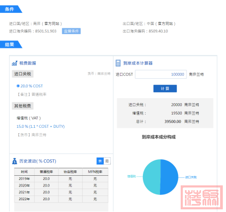The image size is (226, 212).
Task: Click the 协定税率 column header
Action: point(70,172)
